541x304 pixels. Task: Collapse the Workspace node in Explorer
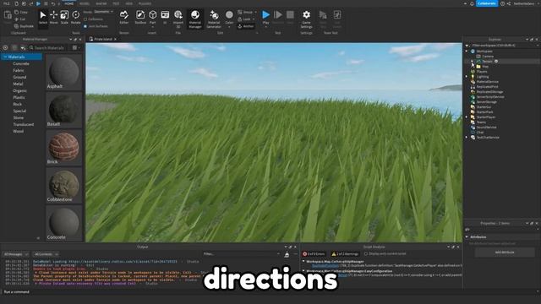[x=467, y=51]
